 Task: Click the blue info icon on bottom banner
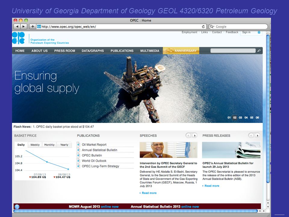tap(17, 207)
